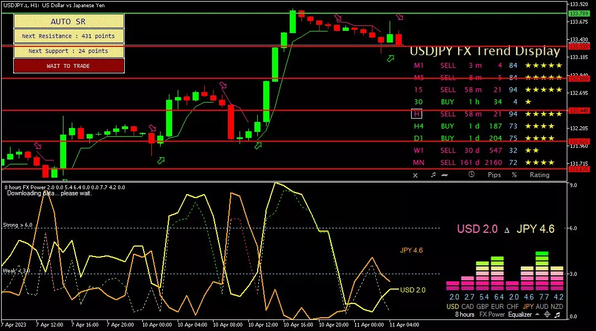
Task: Toggle USD currency in FX Power legend
Action: point(453,306)
